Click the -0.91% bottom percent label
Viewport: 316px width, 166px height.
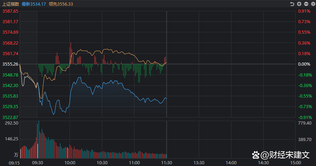click(304, 117)
